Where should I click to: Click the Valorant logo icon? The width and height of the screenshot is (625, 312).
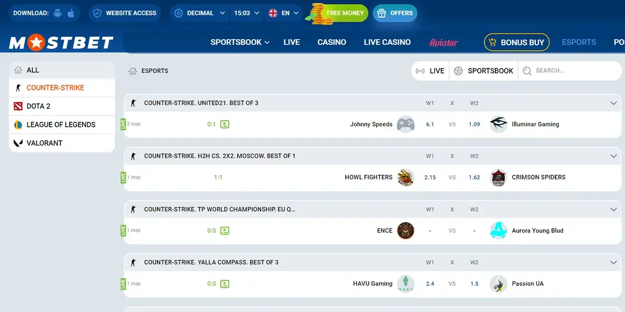click(18, 143)
